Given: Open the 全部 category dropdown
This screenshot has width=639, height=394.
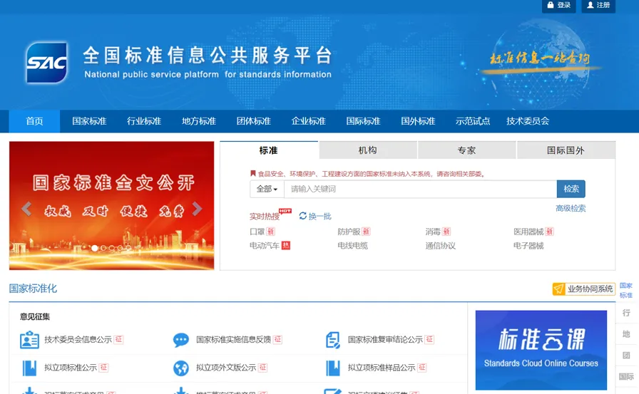Looking at the screenshot, I should point(267,189).
